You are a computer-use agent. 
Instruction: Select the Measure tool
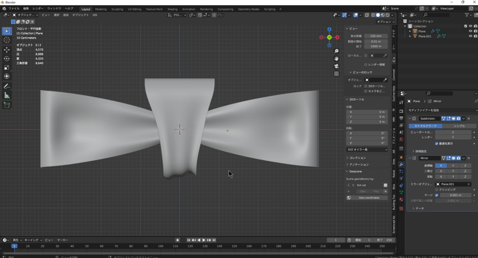click(x=7, y=95)
